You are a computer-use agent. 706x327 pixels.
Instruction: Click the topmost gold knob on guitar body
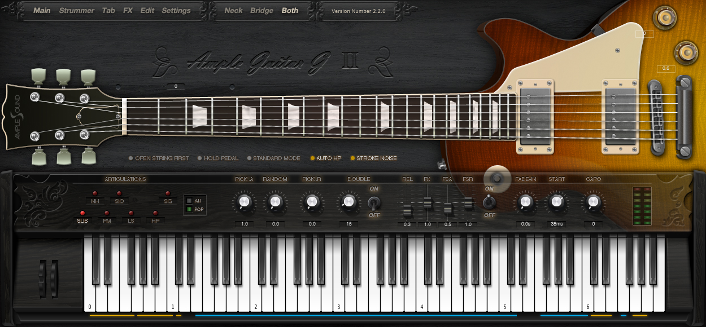click(664, 18)
